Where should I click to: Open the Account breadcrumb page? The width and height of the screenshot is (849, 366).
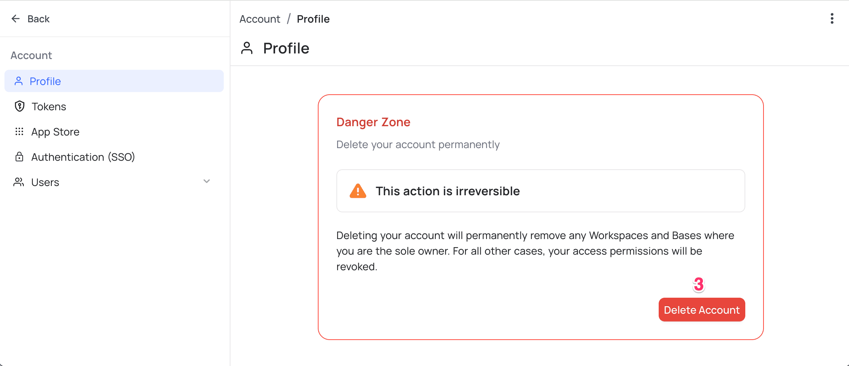pos(259,19)
